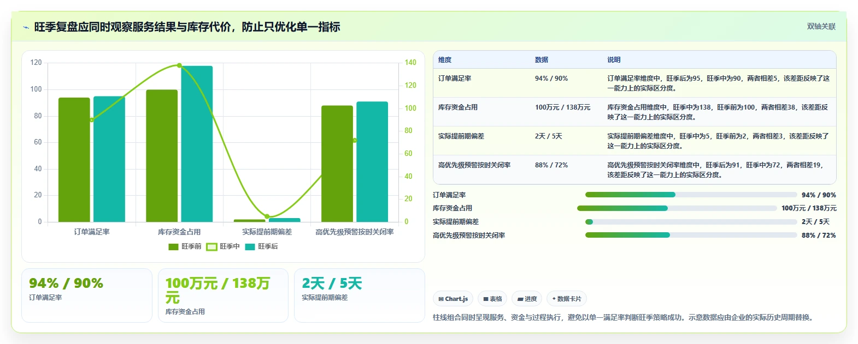Image resolution: width=858 pixels, height=344 pixels.
Task: Click the 2天 / 5天 label beside the progress bar
Action: click(815, 222)
